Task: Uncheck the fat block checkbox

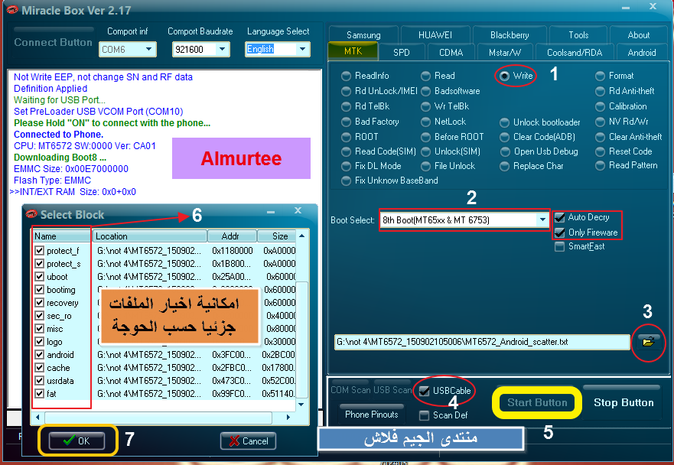Action: click(40, 394)
